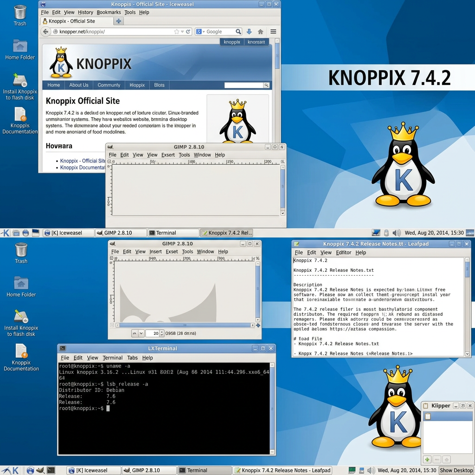The width and height of the screenshot is (475, 475).
Task: Launch terminal quick-launch icon on bottom panel
Action: tap(51, 470)
